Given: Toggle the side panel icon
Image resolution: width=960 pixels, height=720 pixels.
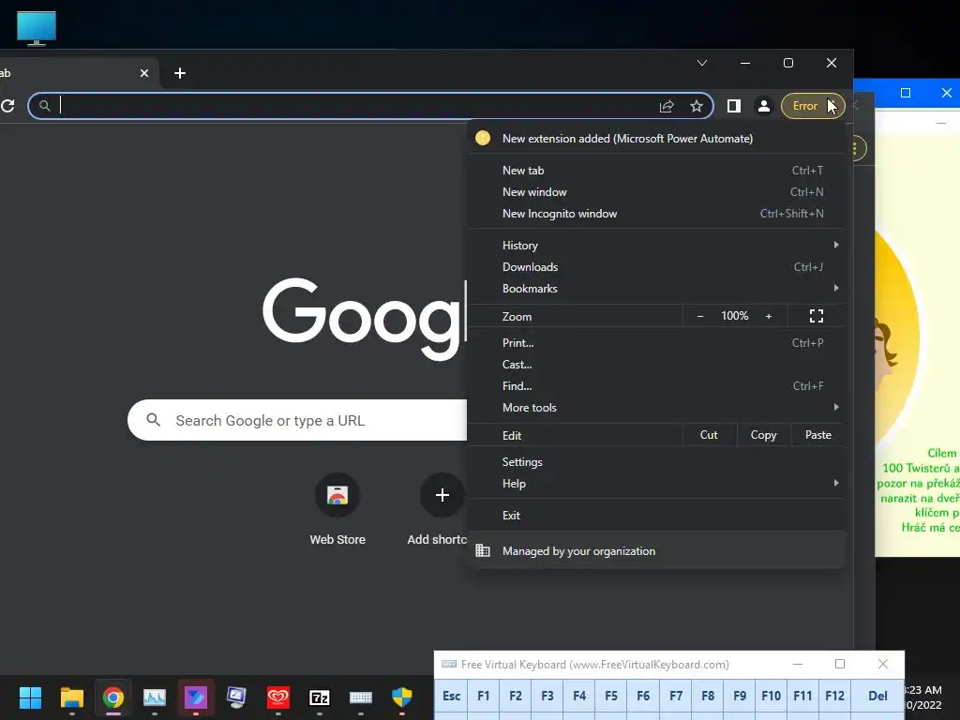Looking at the screenshot, I should [733, 106].
